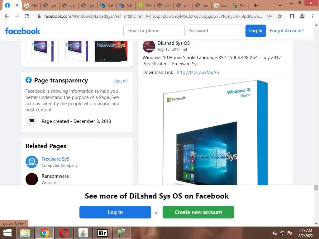Open the first purple Windows box thumbnail
This screenshot has width=319, height=239.
click(x=42, y=51)
